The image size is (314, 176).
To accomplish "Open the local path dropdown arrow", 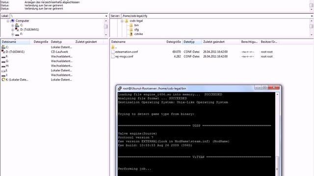I will tap(106, 16).
